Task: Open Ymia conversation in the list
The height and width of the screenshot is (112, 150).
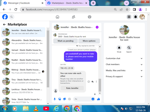Action: [23, 101]
